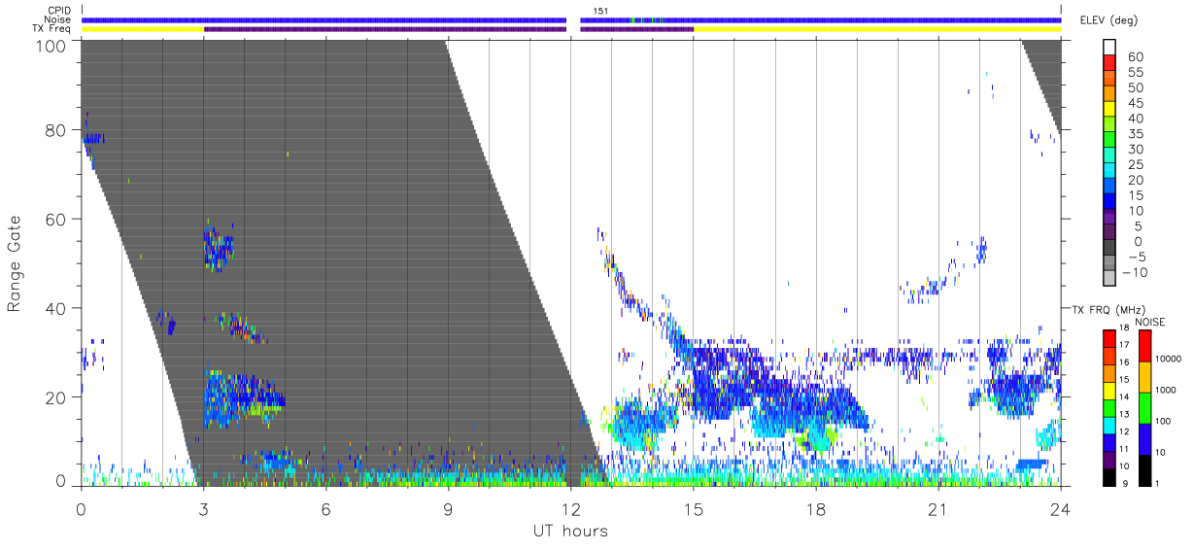1193x551 pixels.
Task: Select the red top segment of TX FRQ colorbar
Action: tap(1109, 338)
